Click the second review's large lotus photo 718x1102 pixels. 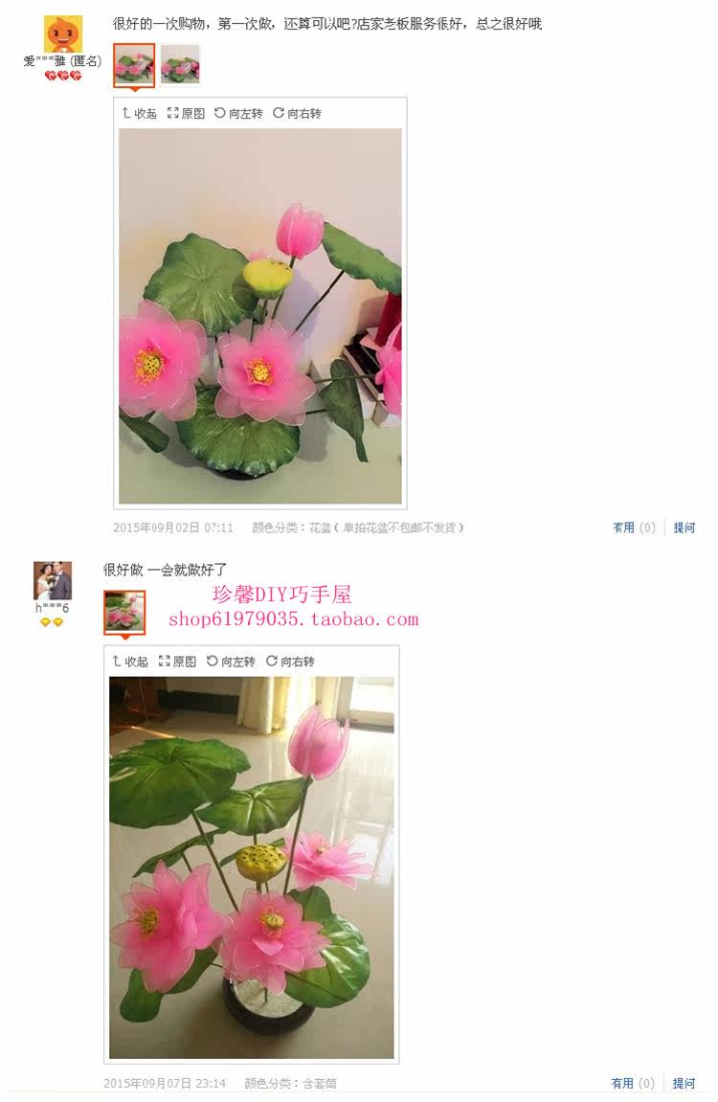click(x=252, y=867)
